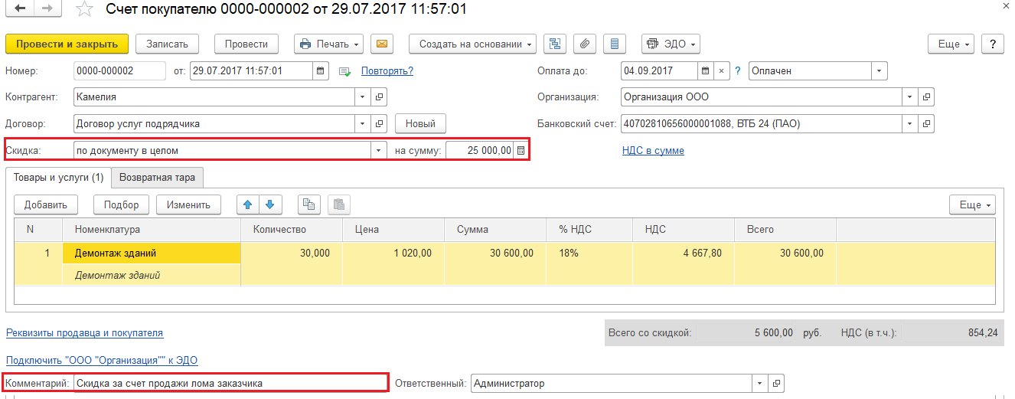Move the row down with the blue arrow
Screen dimensions: 1015x399
click(x=271, y=204)
